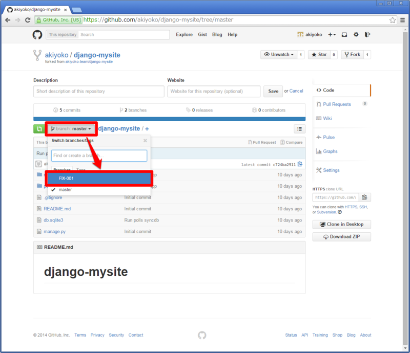This screenshot has height=353, width=410.
Task: Copy the latest commit SHA icon
Action: pos(300,164)
